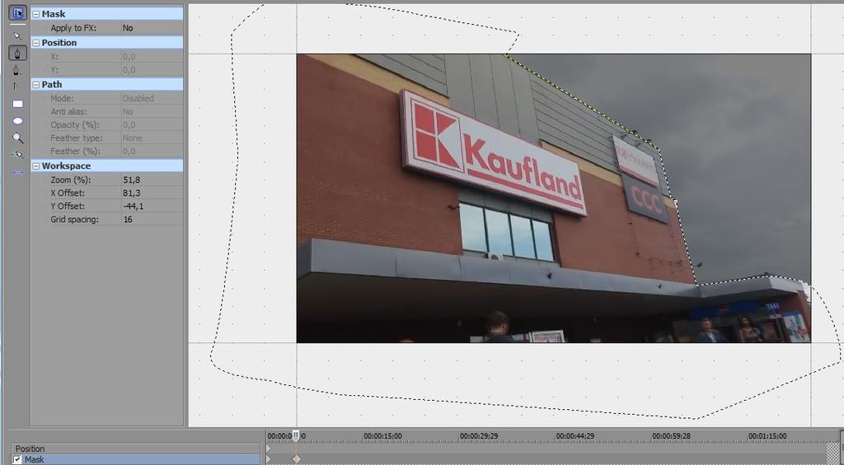Select the Split Tangent tool

pyautogui.click(x=18, y=86)
